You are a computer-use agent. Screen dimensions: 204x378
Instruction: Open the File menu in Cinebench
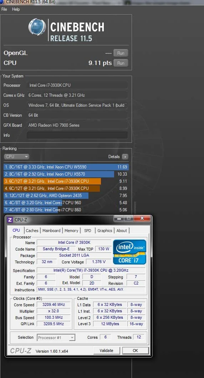click(x=4, y=9)
